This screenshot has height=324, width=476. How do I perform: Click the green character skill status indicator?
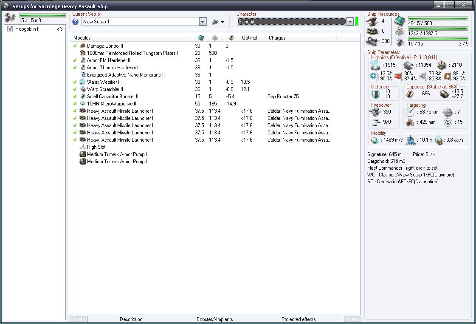pos(357,22)
